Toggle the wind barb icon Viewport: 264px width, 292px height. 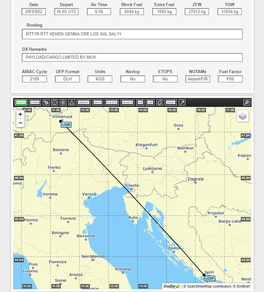[182, 103]
